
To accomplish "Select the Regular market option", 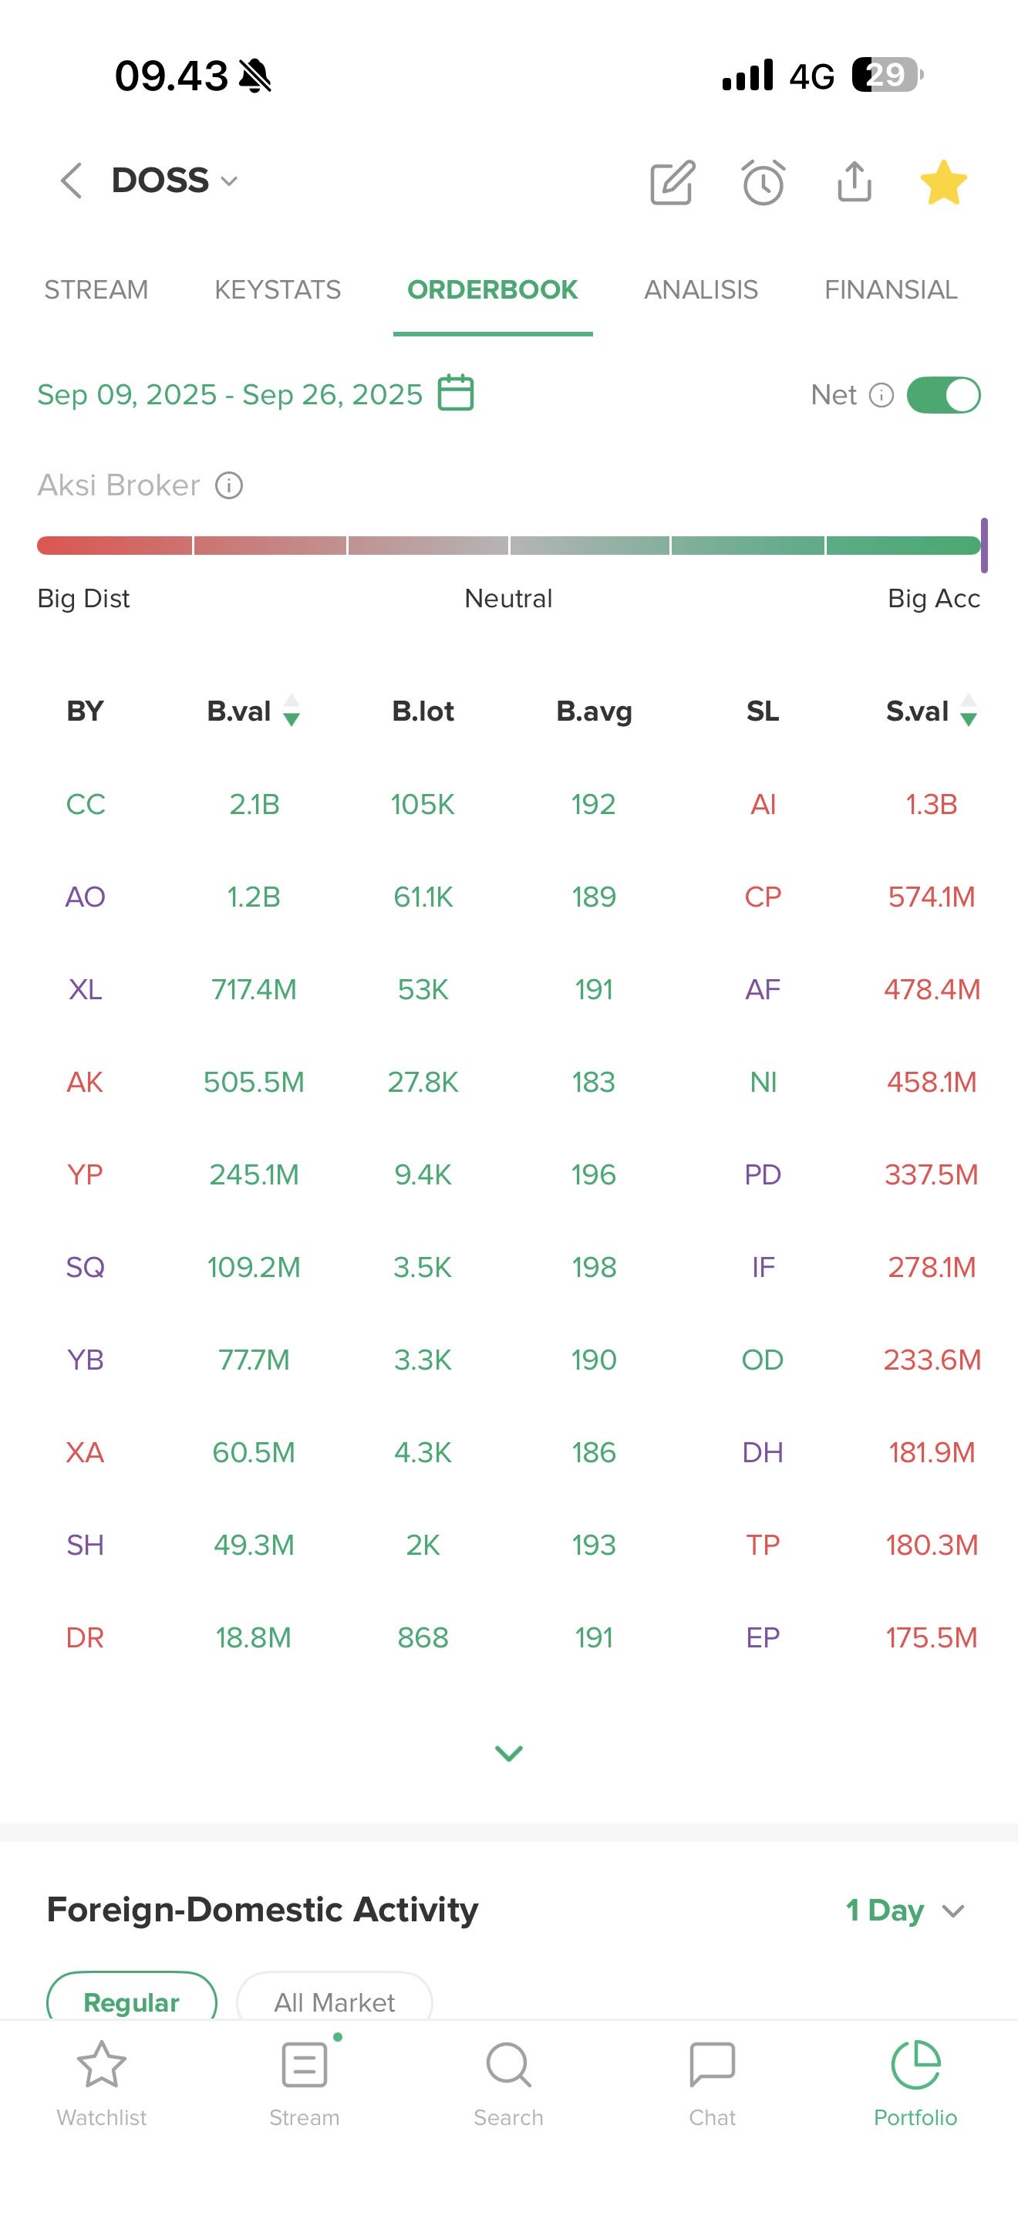I will pyautogui.click(x=131, y=2001).
